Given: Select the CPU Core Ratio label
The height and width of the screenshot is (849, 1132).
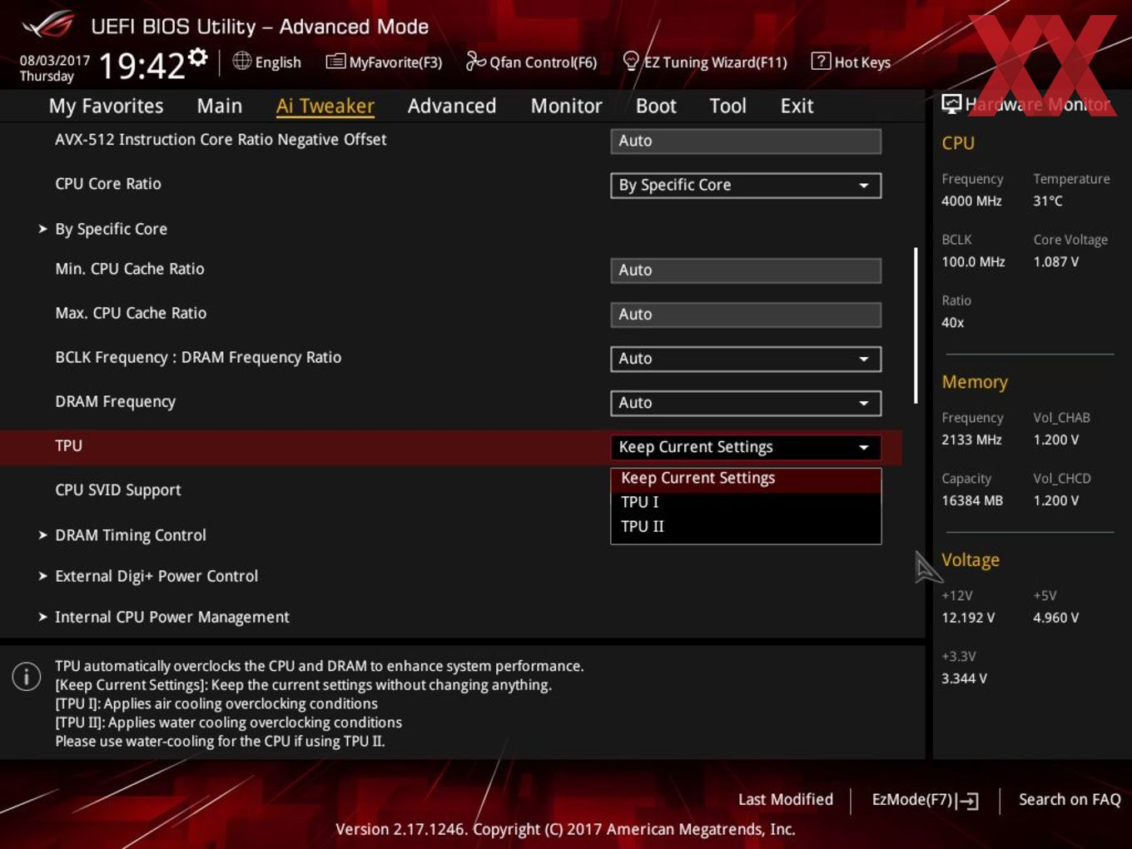Looking at the screenshot, I should (x=108, y=184).
